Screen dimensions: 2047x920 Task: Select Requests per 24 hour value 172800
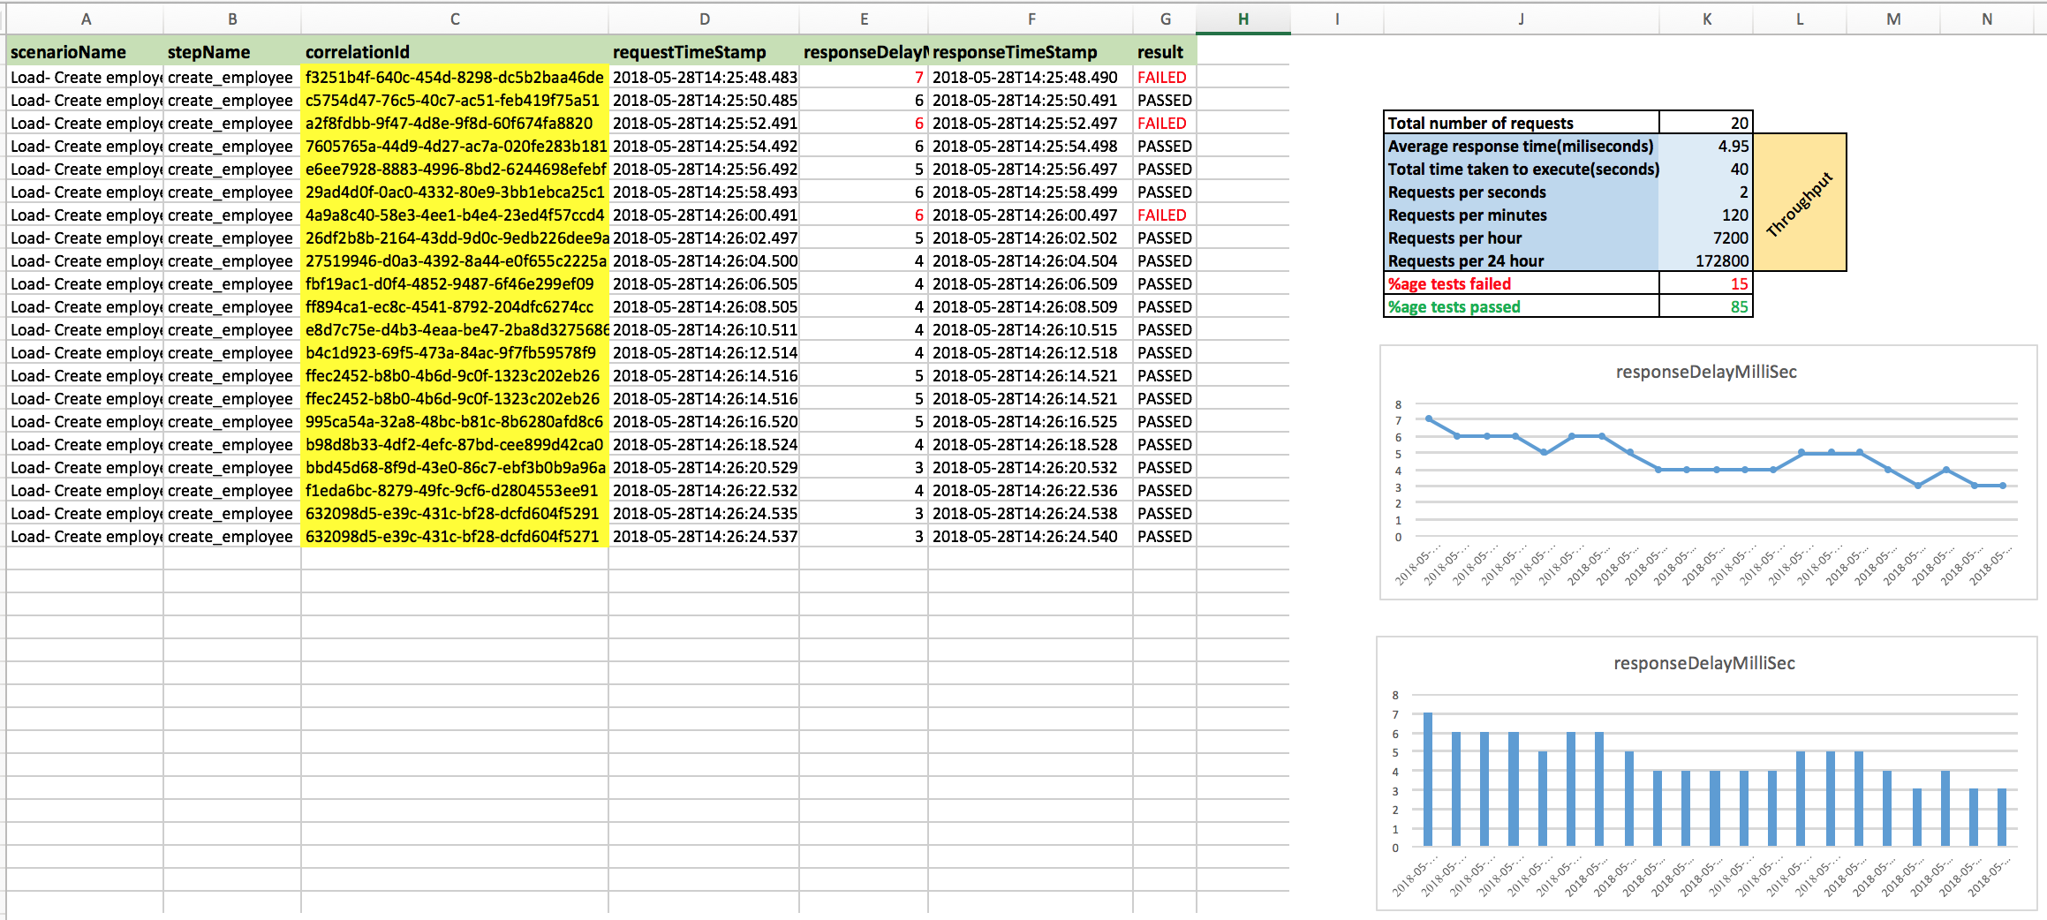(x=1705, y=261)
